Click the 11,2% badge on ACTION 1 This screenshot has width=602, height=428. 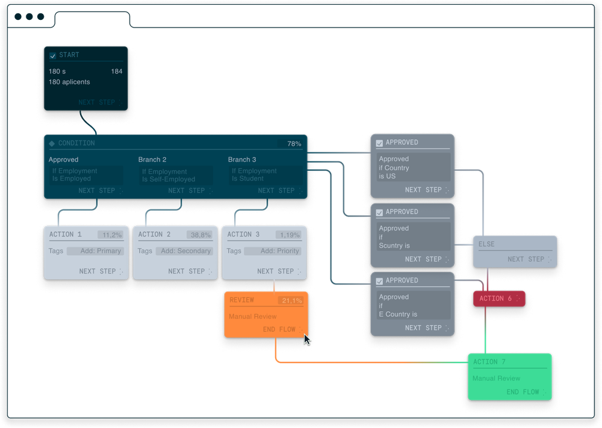click(111, 235)
